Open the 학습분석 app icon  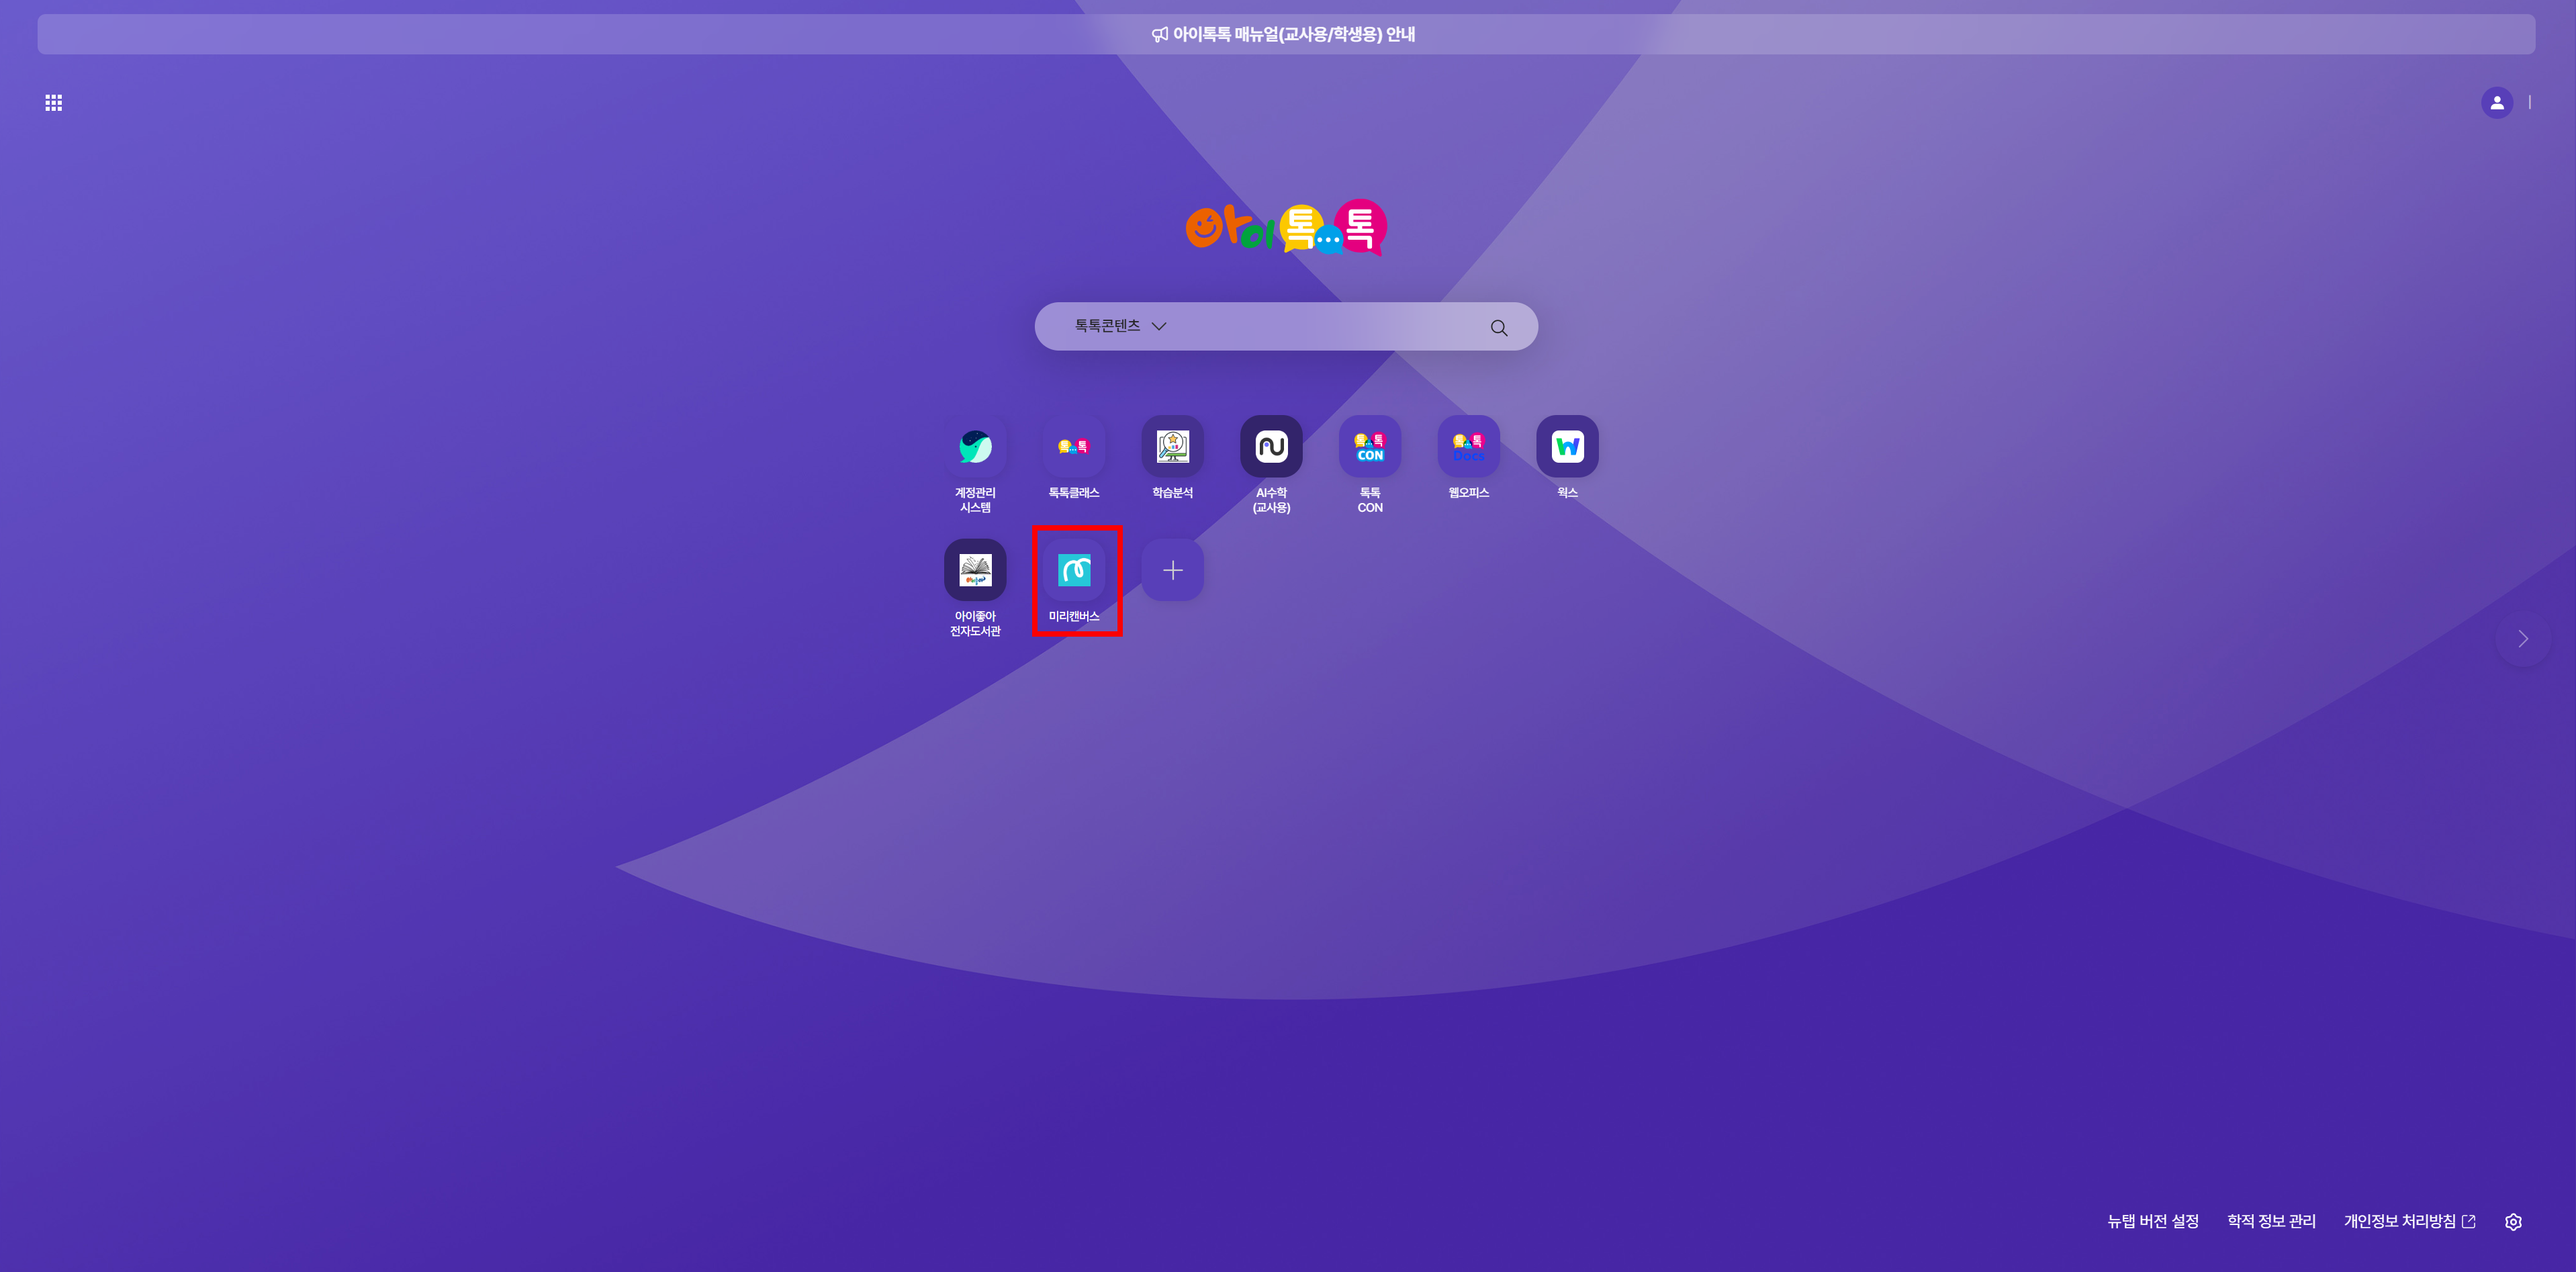(1172, 447)
